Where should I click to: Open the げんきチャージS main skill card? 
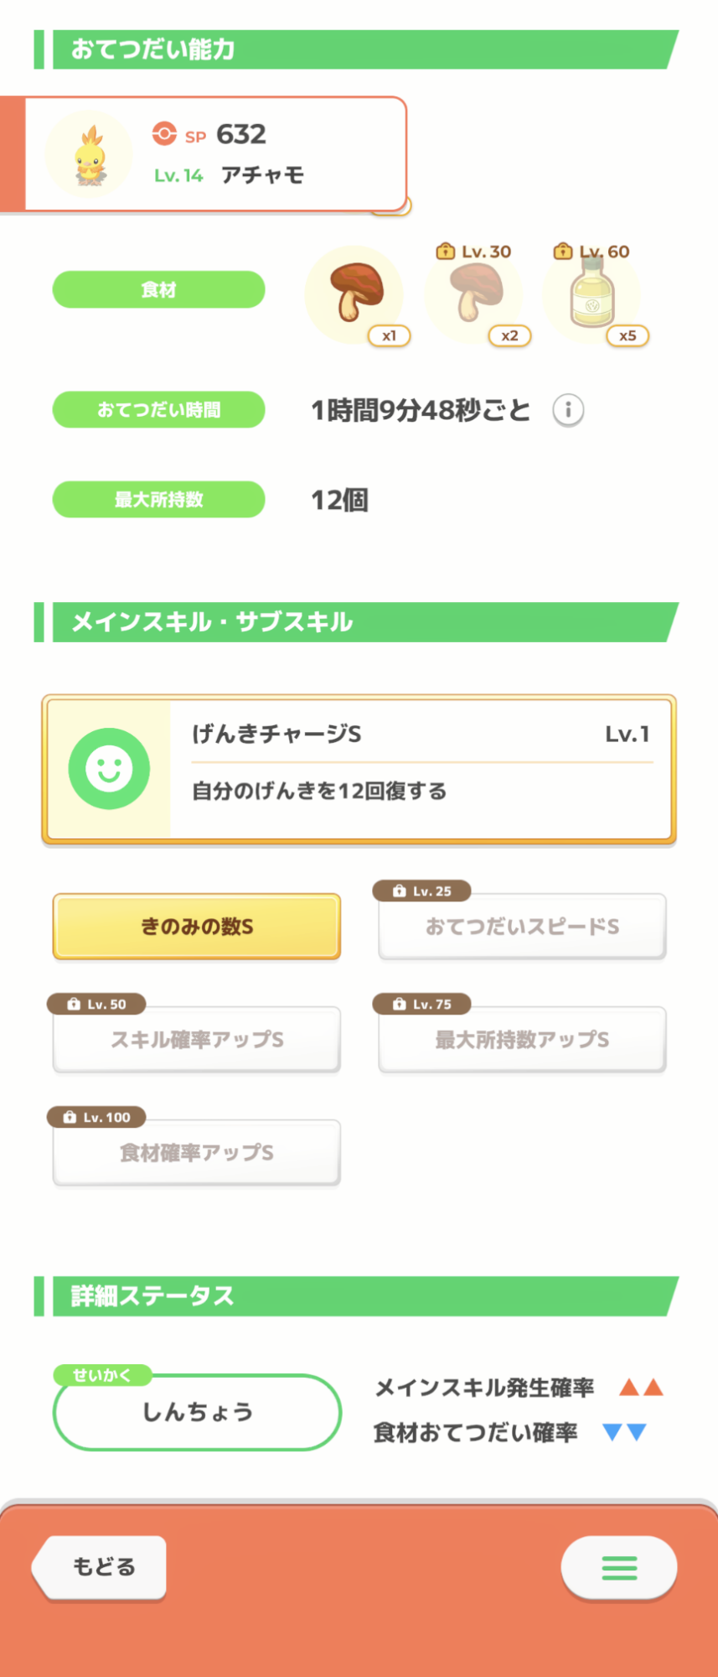tap(419, 769)
